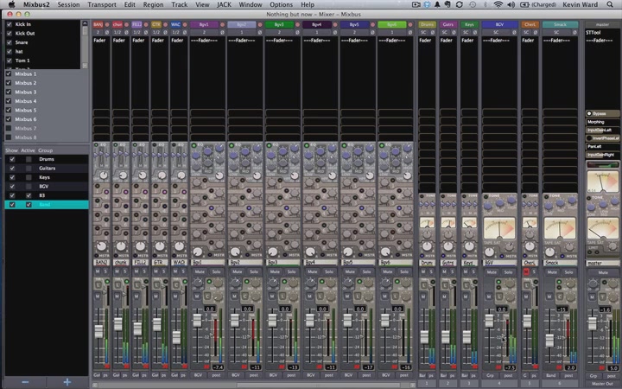Click the master fader handle

pyautogui.click(x=593, y=323)
